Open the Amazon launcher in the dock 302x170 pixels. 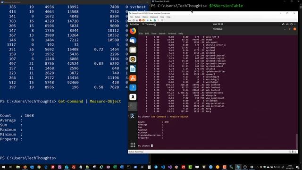click(x=133, y=97)
